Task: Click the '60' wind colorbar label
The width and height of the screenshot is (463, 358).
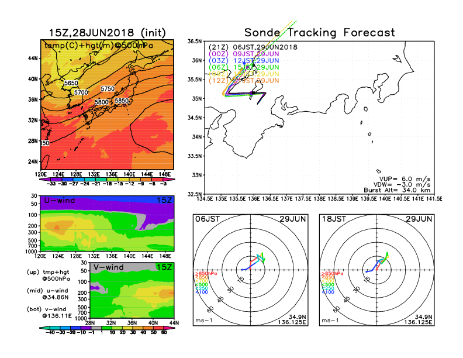Action: pos(164,332)
